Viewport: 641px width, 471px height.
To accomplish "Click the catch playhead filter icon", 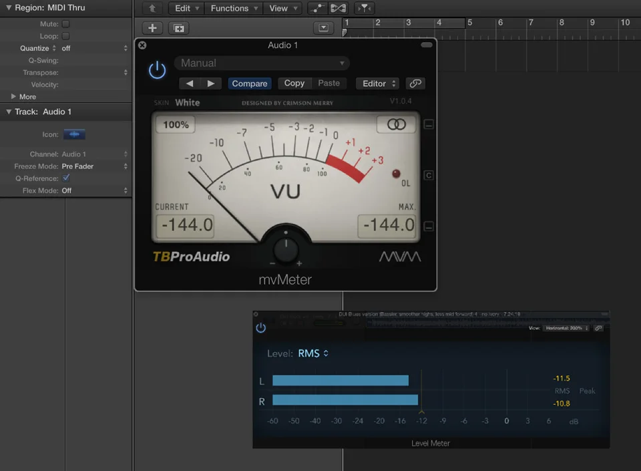I will [364, 8].
